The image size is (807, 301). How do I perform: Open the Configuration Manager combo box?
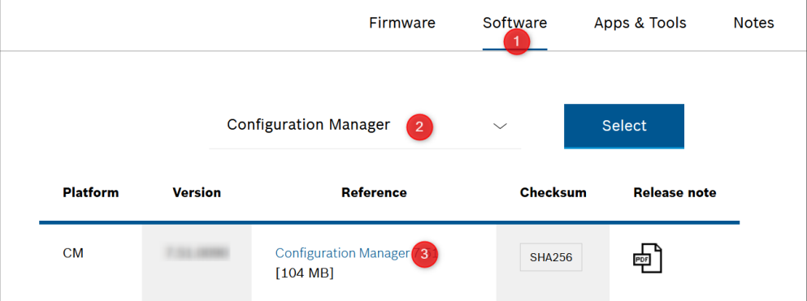coord(365,126)
